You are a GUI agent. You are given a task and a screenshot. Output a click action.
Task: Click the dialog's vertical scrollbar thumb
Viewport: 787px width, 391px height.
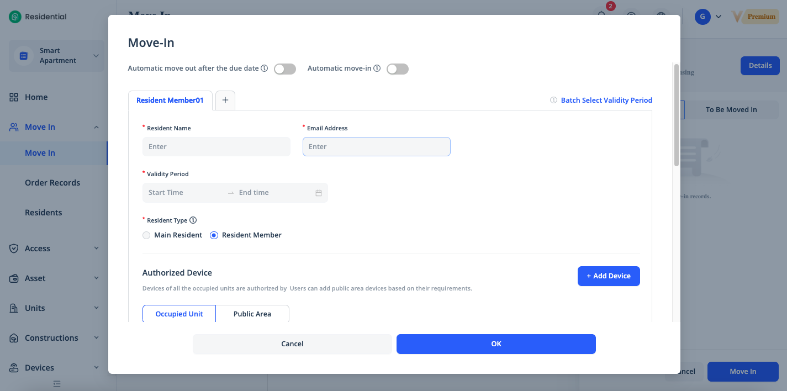pyautogui.click(x=676, y=114)
